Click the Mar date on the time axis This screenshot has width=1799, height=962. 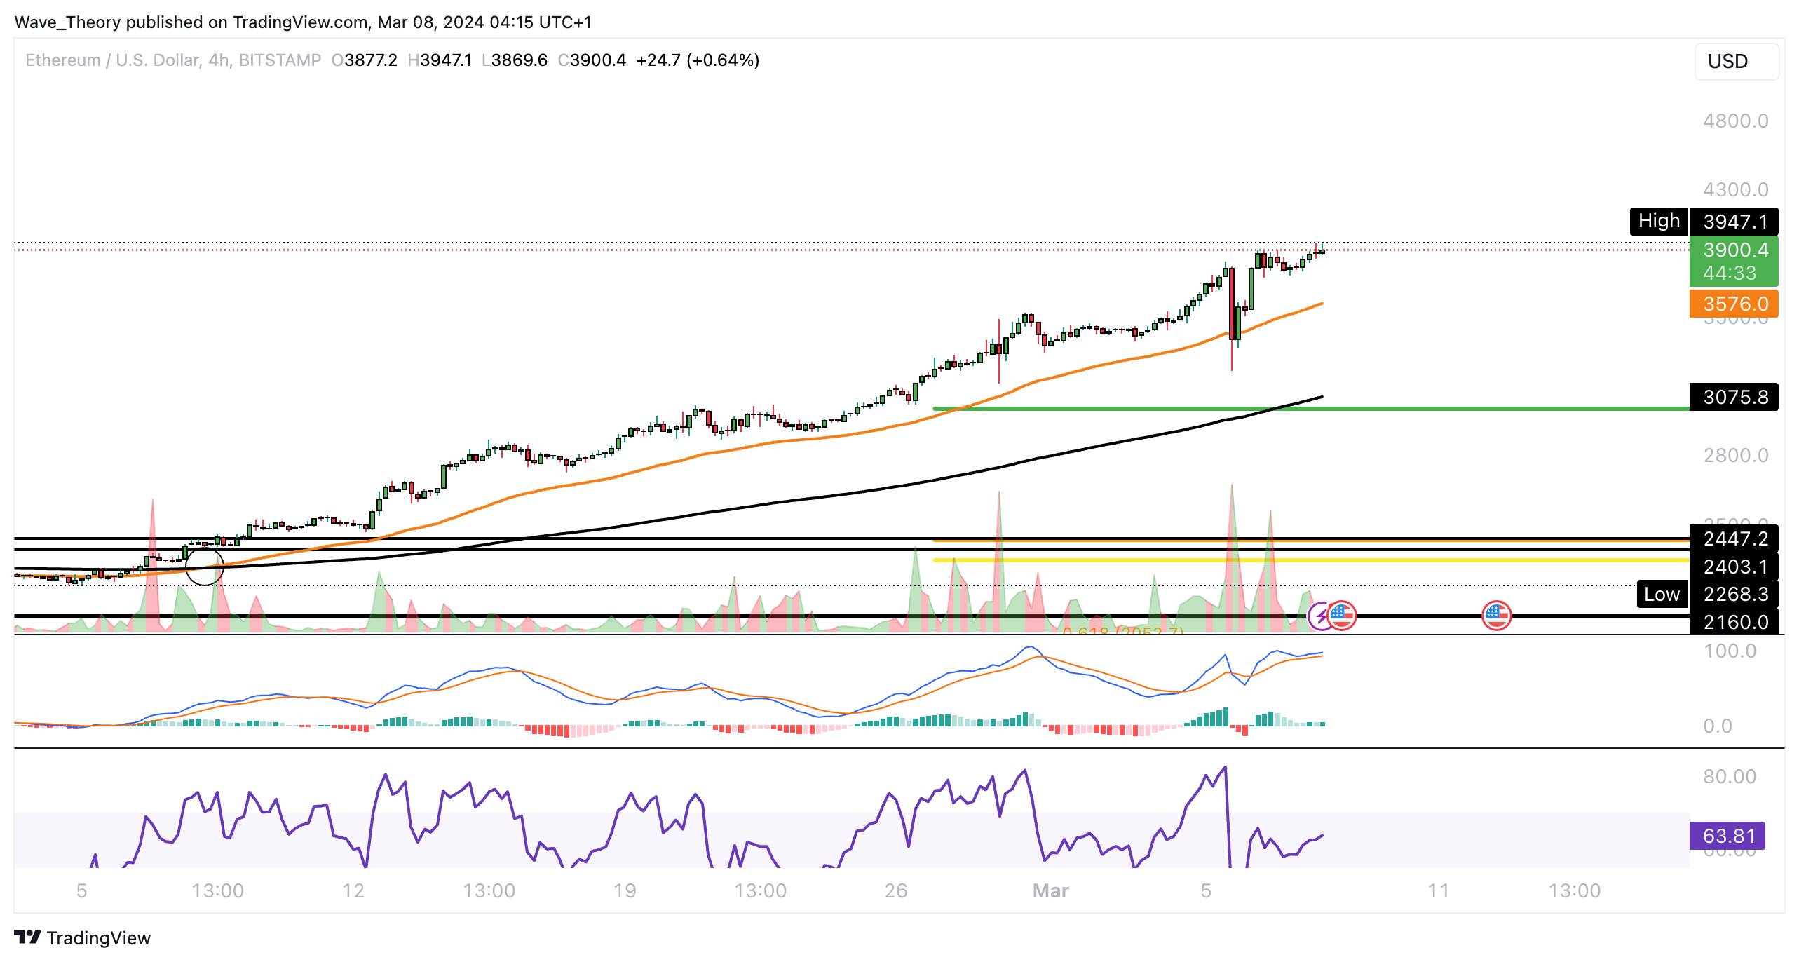tap(1050, 890)
